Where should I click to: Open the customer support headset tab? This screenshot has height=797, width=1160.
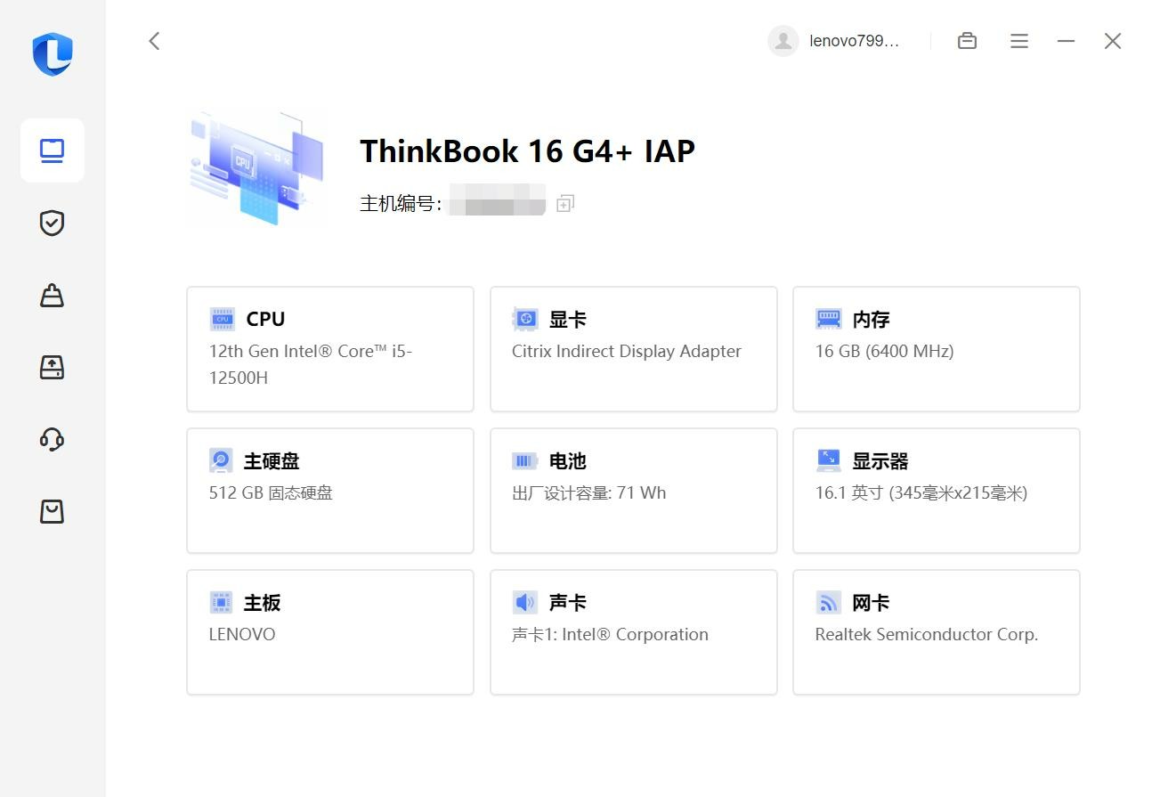coord(53,439)
